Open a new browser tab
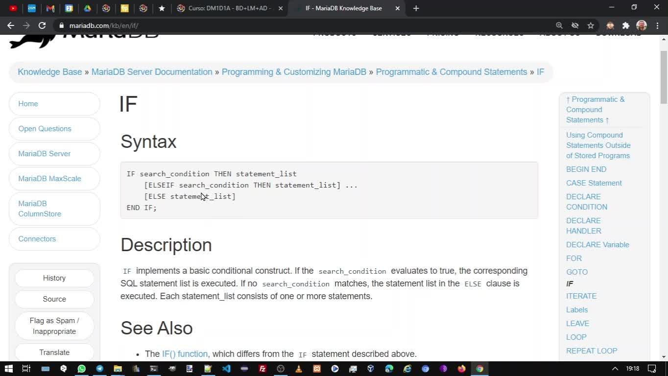The image size is (668, 376). 416,8
